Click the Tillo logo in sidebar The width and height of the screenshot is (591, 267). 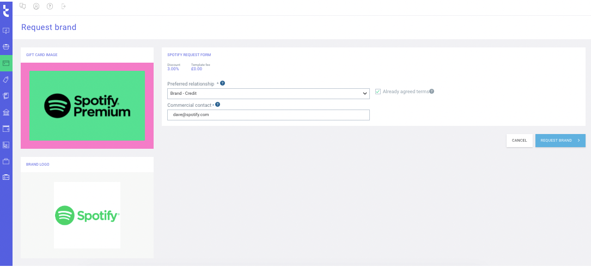pyautogui.click(x=5, y=10)
